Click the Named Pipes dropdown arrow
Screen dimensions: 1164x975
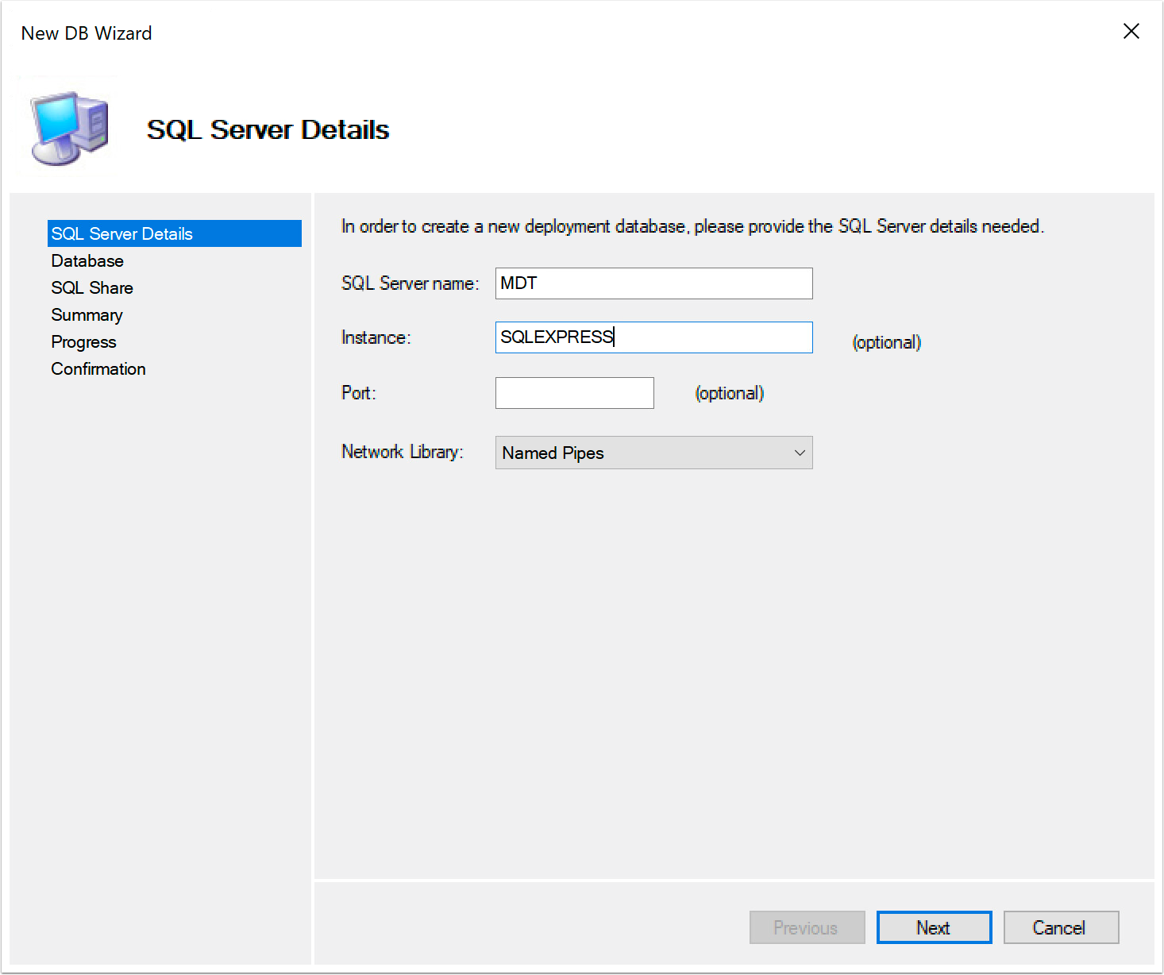click(x=800, y=453)
